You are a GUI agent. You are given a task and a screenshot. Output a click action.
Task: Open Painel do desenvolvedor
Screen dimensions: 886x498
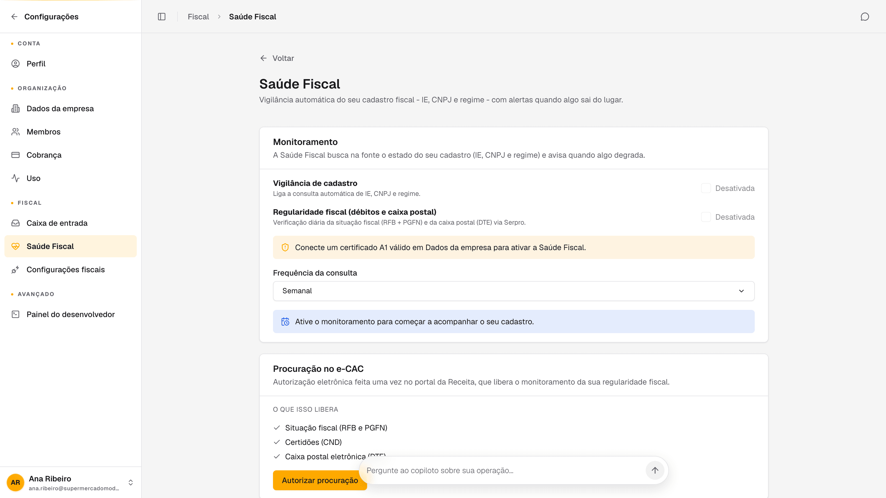point(71,314)
